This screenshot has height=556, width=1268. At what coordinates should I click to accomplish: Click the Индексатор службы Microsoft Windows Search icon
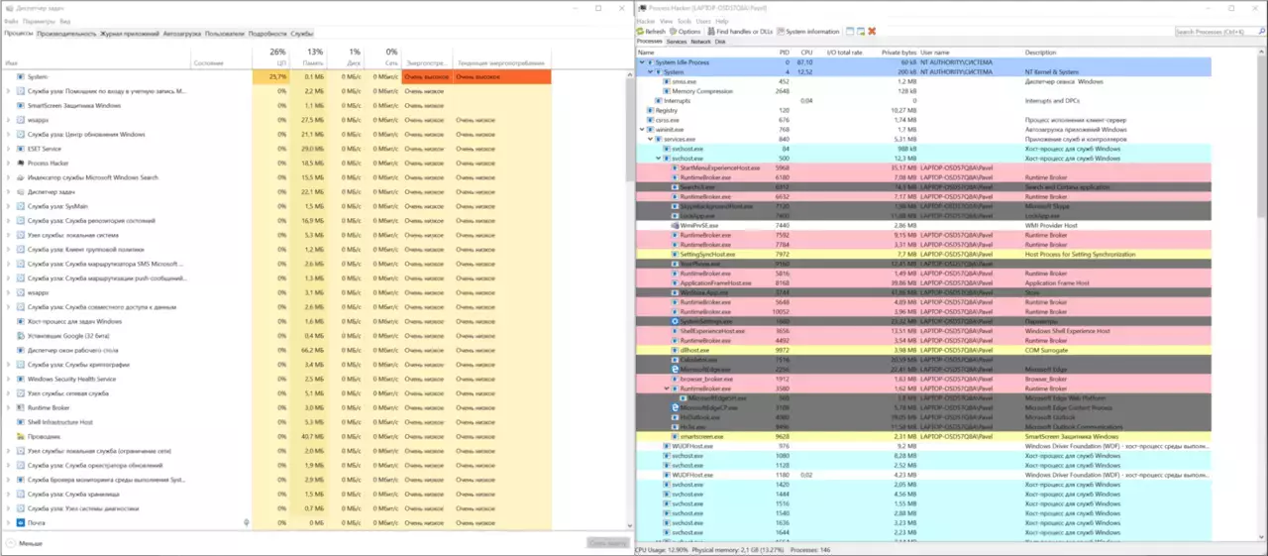tap(21, 177)
